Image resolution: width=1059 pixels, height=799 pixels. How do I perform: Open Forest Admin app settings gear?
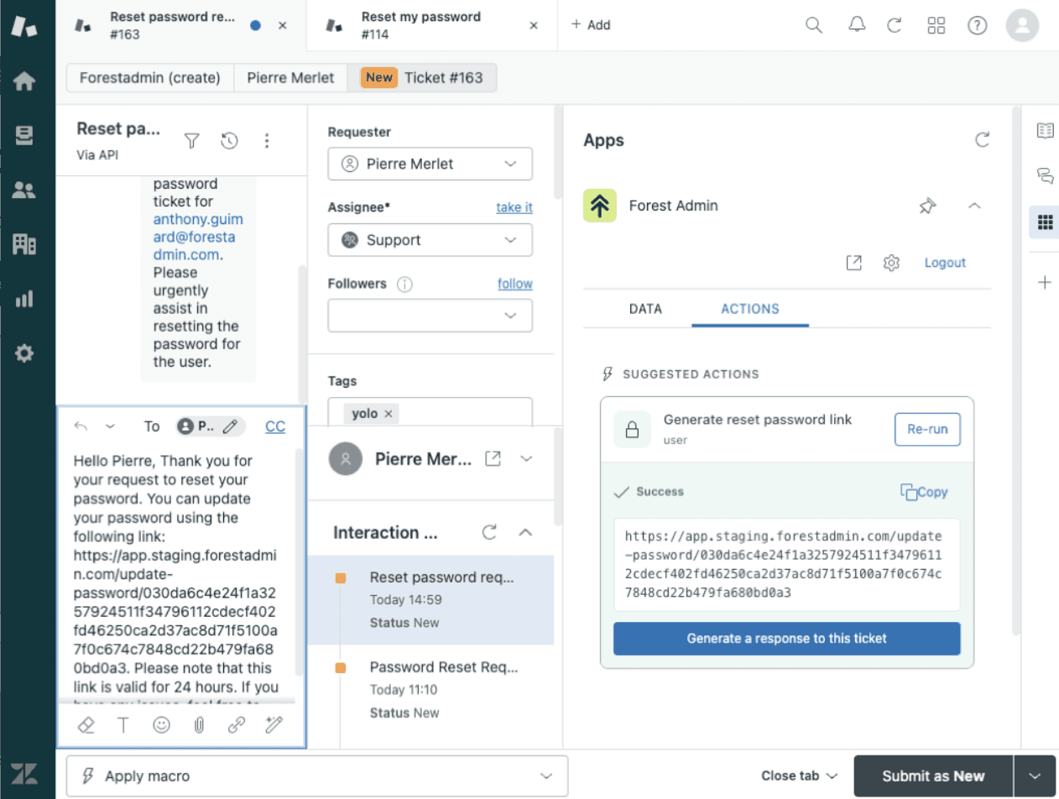click(x=891, y=263)
